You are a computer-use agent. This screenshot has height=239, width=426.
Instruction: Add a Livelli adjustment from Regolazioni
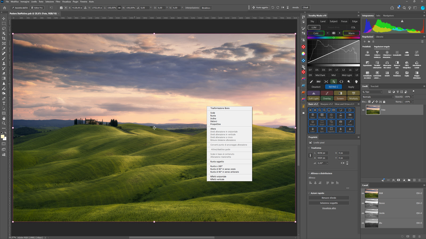point(407,53)
